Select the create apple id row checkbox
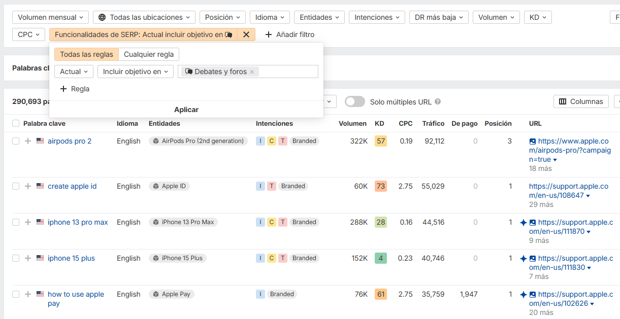 [16, 186]
